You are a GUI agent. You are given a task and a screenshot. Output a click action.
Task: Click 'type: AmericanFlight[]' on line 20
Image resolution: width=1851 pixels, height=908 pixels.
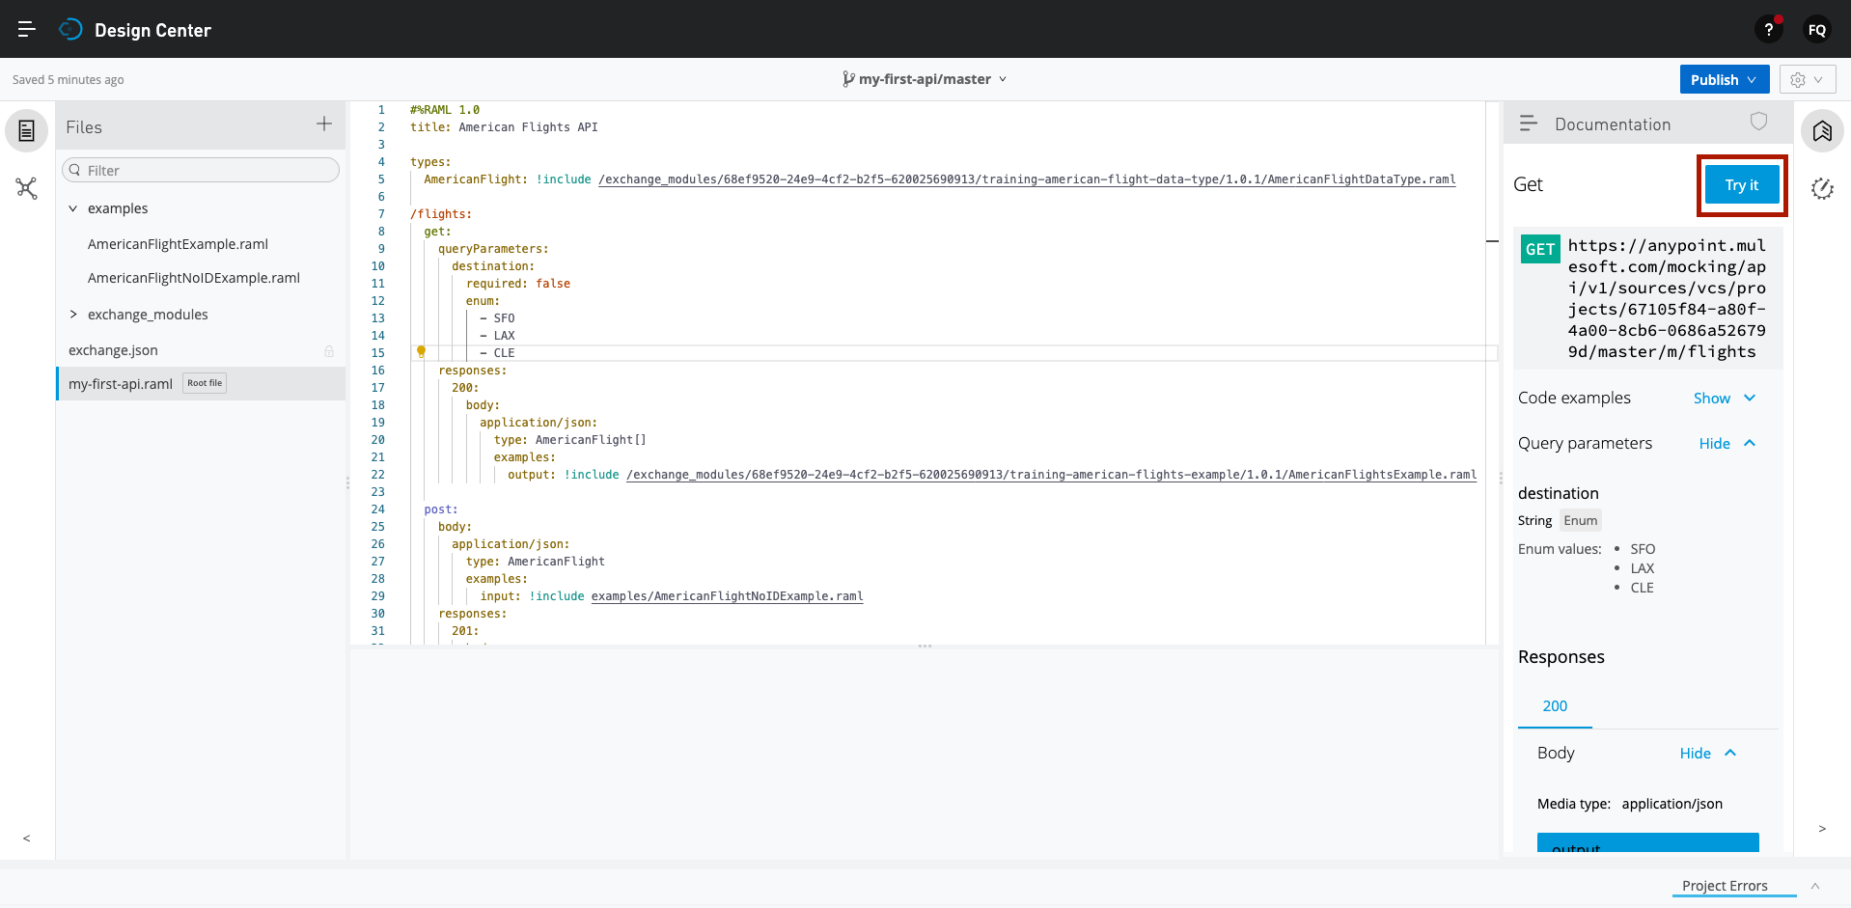[x=570, y=440]
